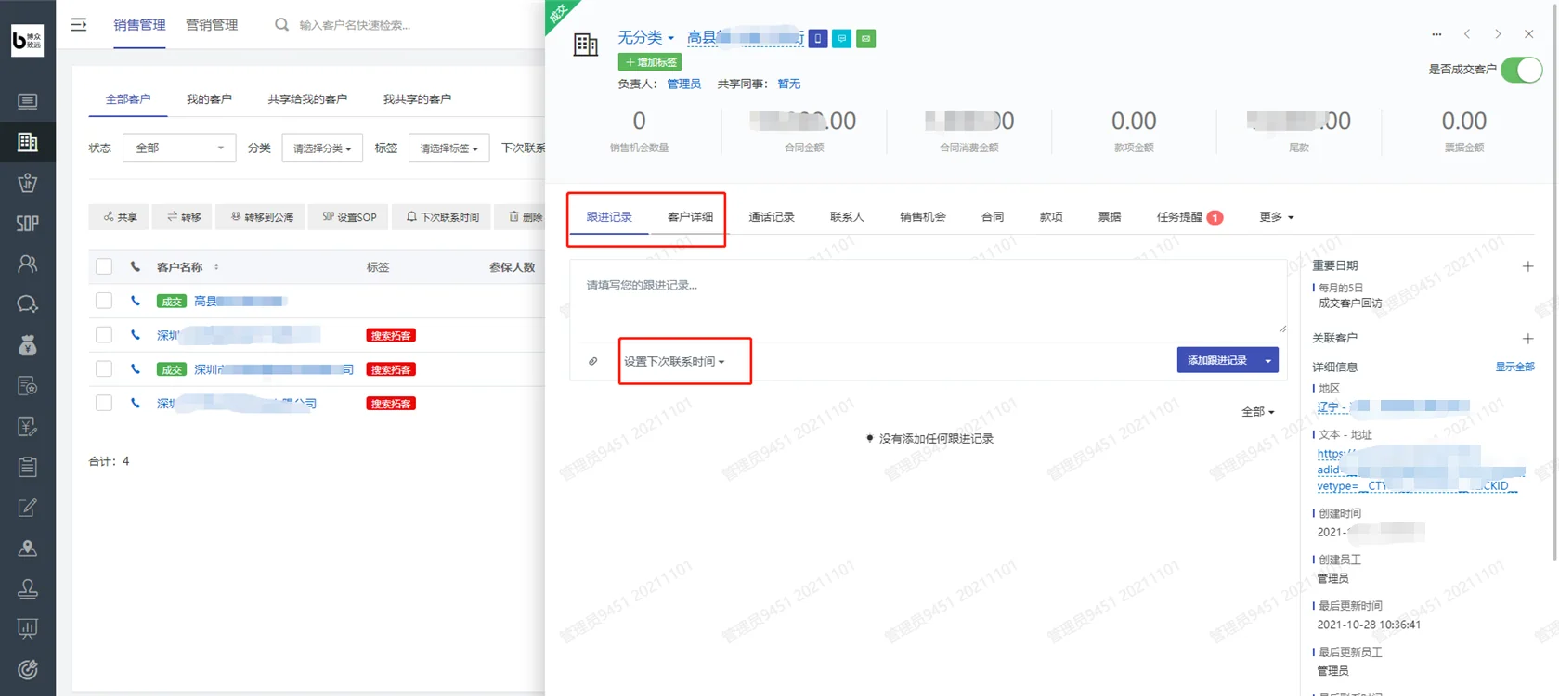
Task: Switch to 销售管理 top menu
Action: [139, 25]
